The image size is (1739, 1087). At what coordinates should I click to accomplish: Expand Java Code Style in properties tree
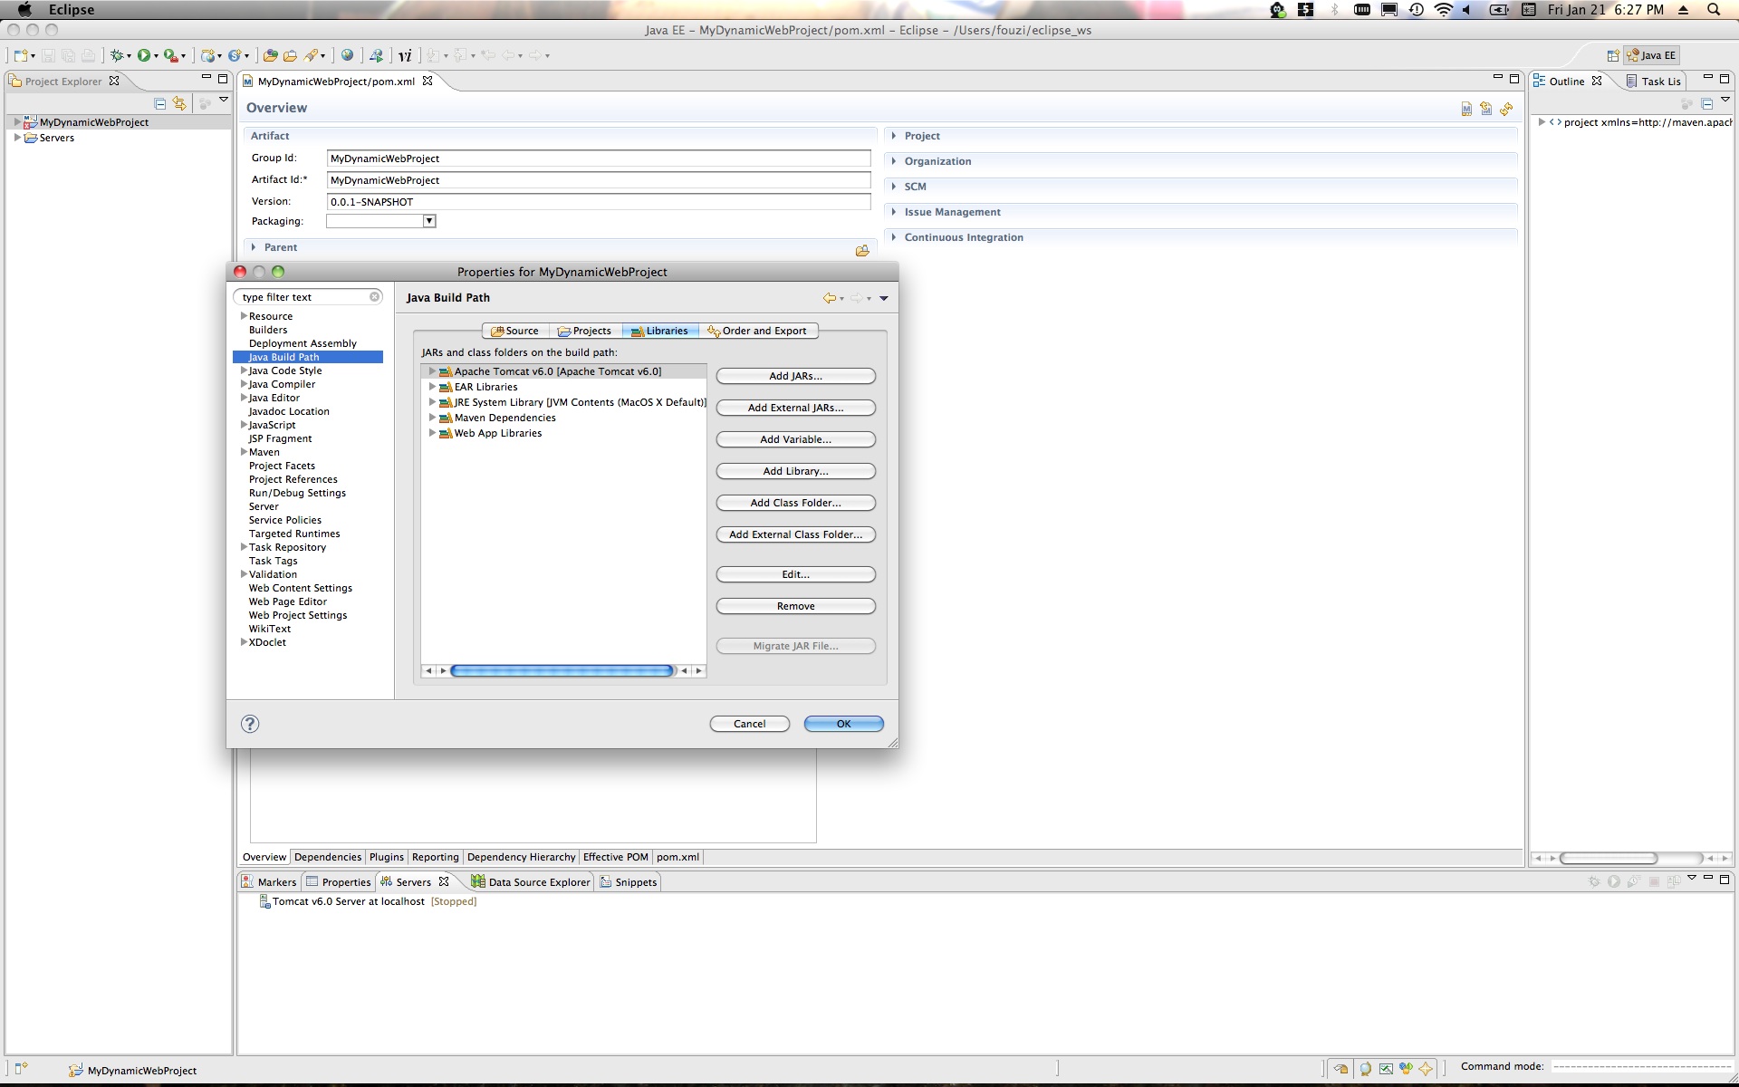244,370
